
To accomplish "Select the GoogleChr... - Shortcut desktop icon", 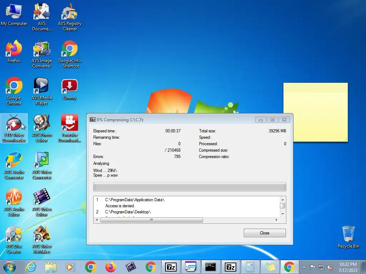I will [70, 54].
